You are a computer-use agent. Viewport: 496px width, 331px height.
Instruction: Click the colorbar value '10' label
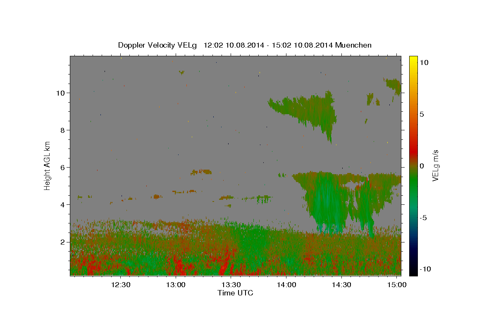click(424, 62)
